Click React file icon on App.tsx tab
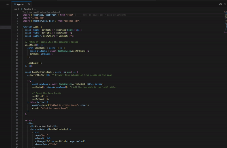Viewport: 227px width, 148px height. click(x=15, y=4)
